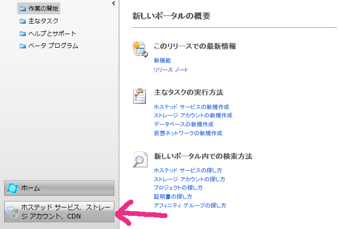Click the このリリースでの最新情報 heading
Image resolution: width=338 pixels, height=229 pixels.
[195, 46]
